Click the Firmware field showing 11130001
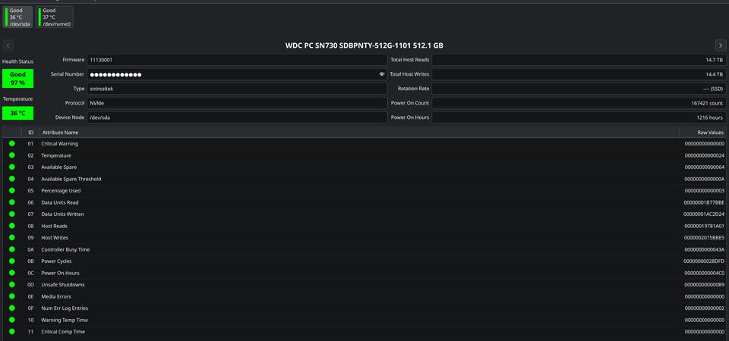The image size is (729, 341). tap(237, 60)
